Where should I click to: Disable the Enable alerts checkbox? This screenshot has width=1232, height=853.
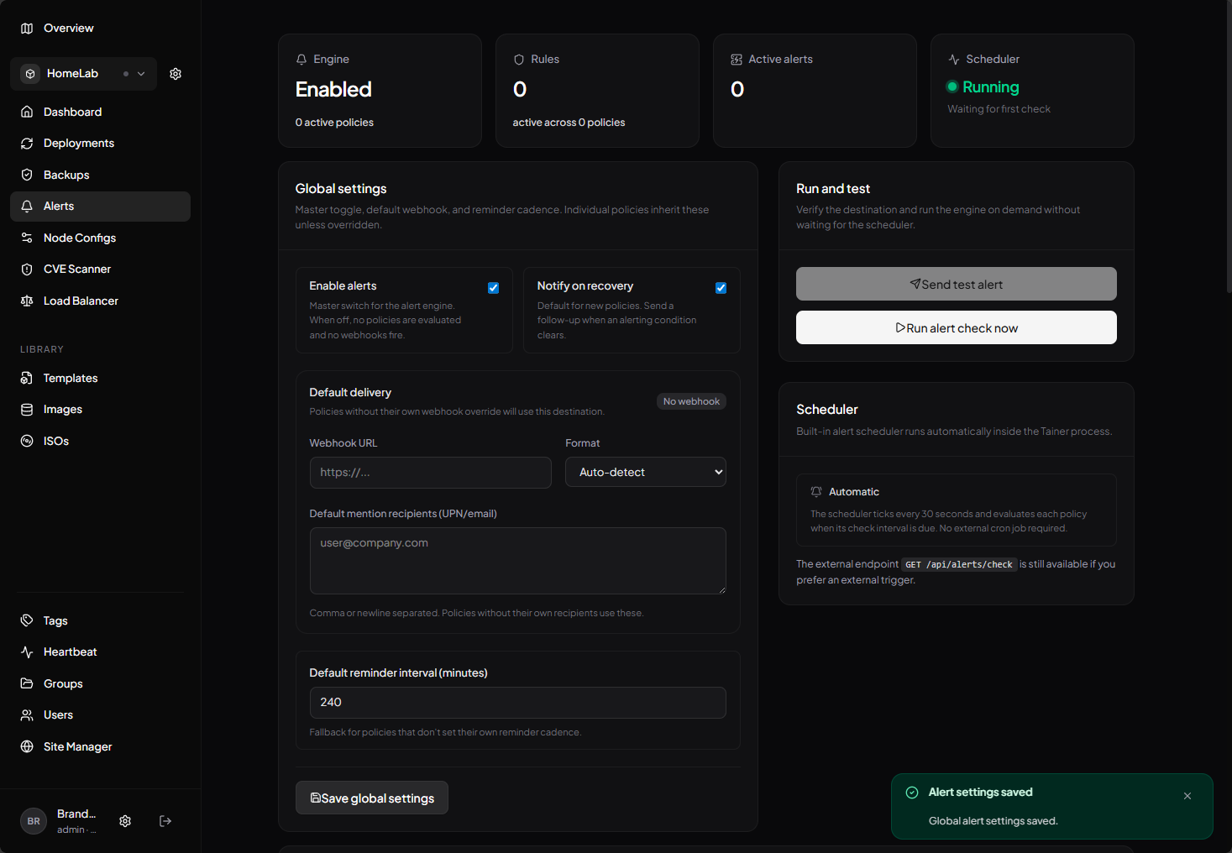click(494, 288)
